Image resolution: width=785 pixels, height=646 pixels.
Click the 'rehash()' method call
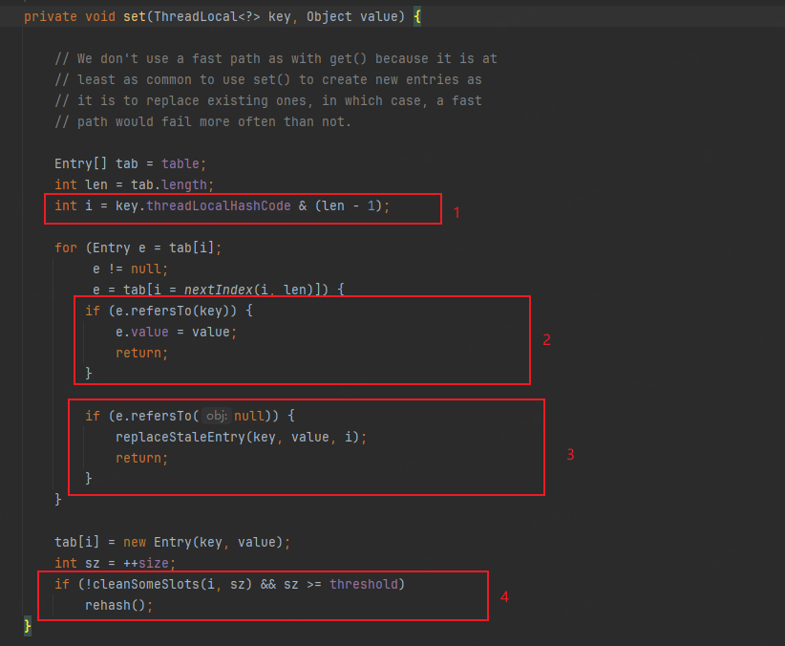(x=116, y=606)
